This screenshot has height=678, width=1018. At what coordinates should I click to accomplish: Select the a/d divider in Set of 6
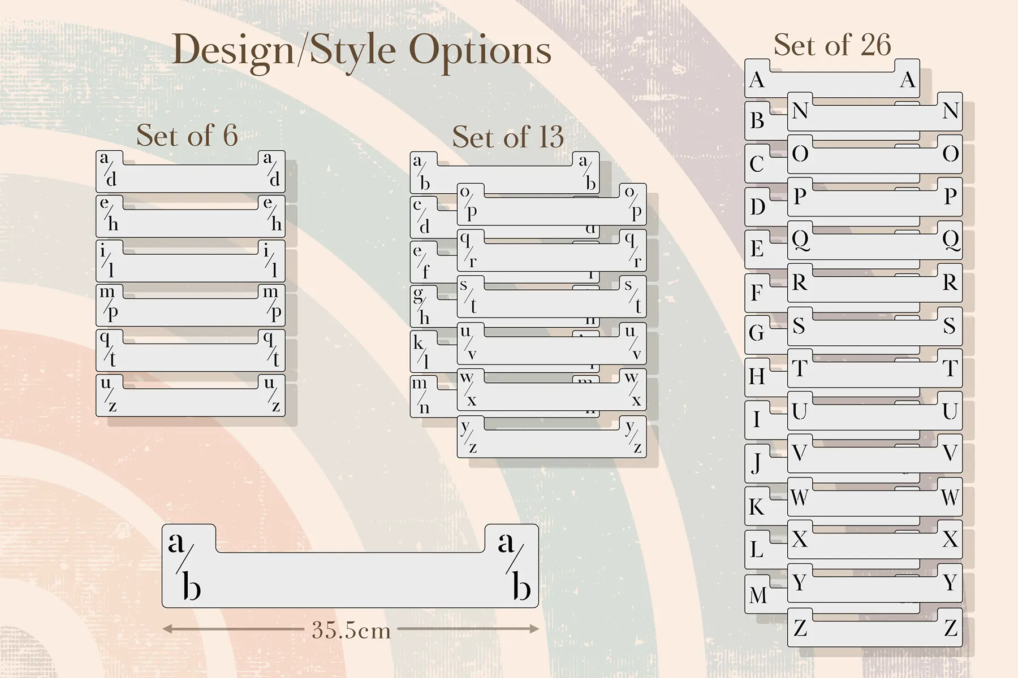pyautogui.click(x=190, y=179)
